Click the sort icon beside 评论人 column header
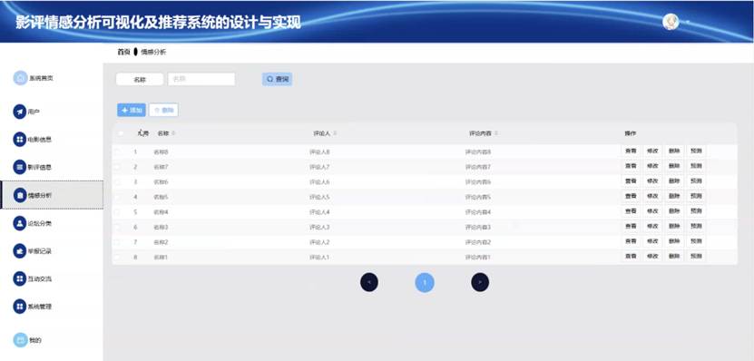754x361 pixels. tap(335, 133)
